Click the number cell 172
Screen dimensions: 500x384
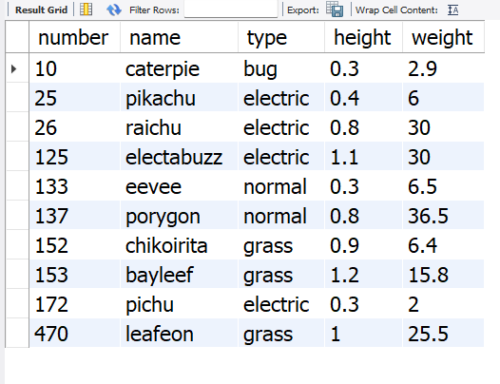pyautogui.click(x=74, y=304)
